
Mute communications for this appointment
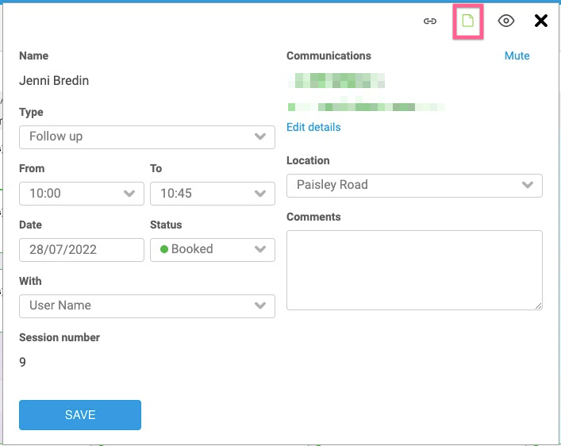coord(517,56)
